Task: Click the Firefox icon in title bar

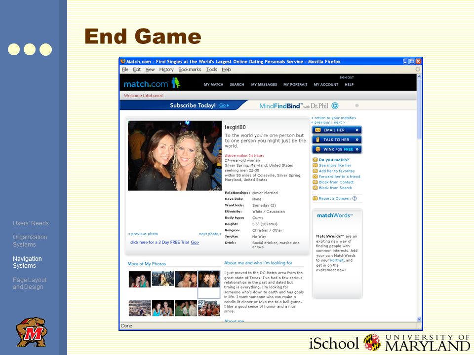Action: pos(123,61)
